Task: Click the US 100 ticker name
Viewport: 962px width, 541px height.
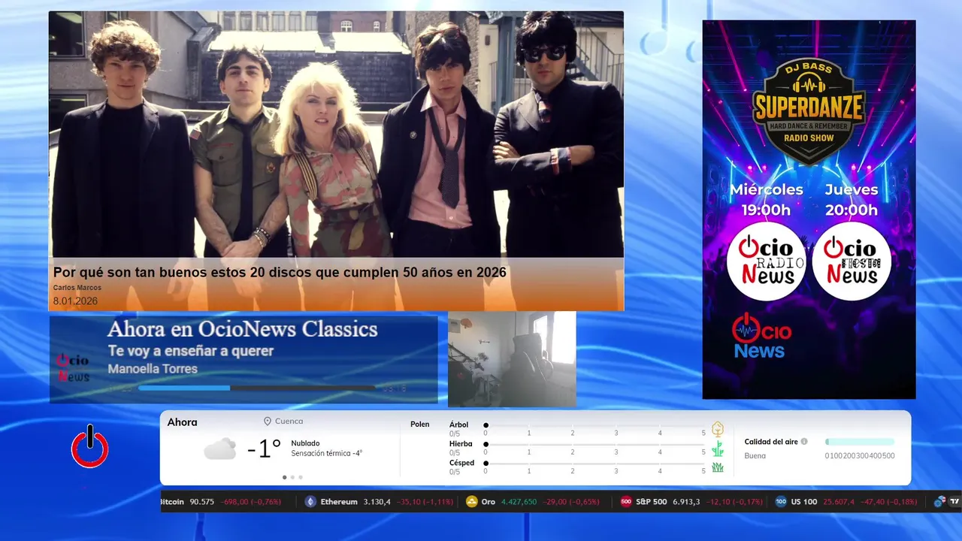Action: coord(804,502)
